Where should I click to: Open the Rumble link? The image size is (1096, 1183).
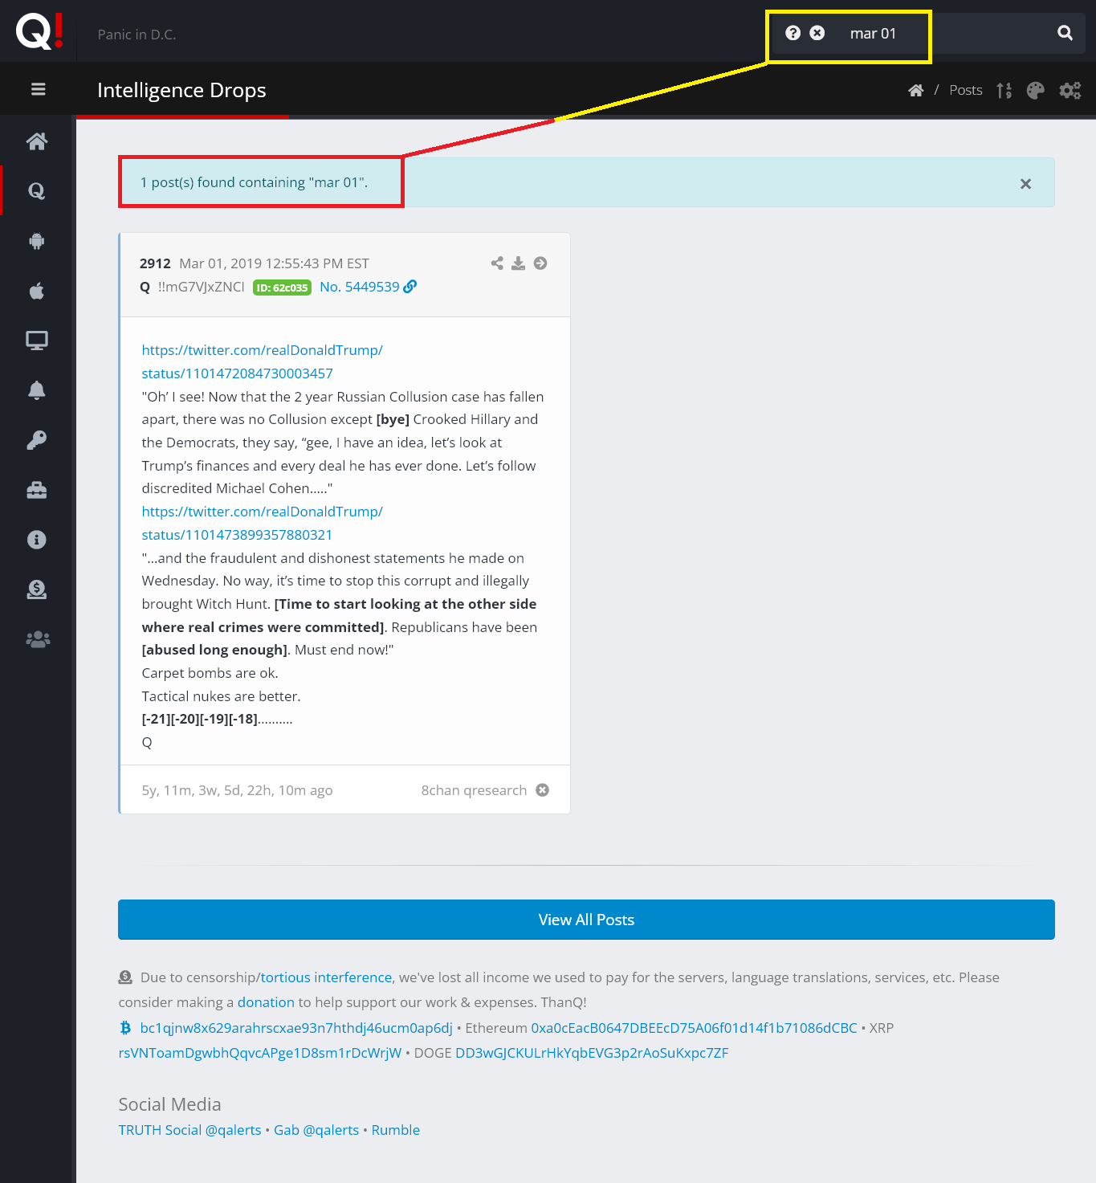pos(396,1130)
